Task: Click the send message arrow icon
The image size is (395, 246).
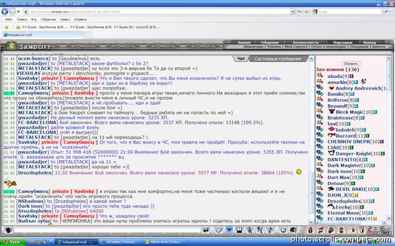Action: tap(206, 230)
